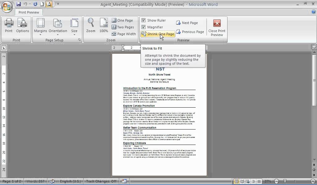The height and width of the screenshot is (185, 317).
Task: Open Select Browse Object button
Action: (314, 170)
